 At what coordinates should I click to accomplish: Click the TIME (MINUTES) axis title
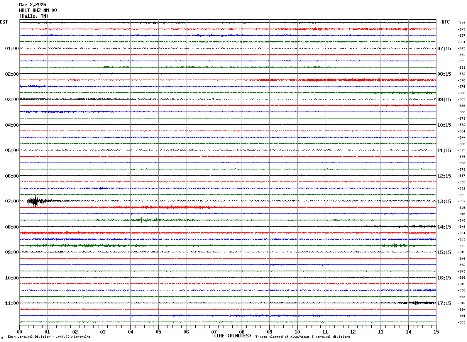232,336
